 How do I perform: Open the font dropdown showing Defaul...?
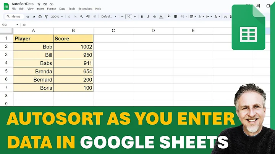point(109,17)
